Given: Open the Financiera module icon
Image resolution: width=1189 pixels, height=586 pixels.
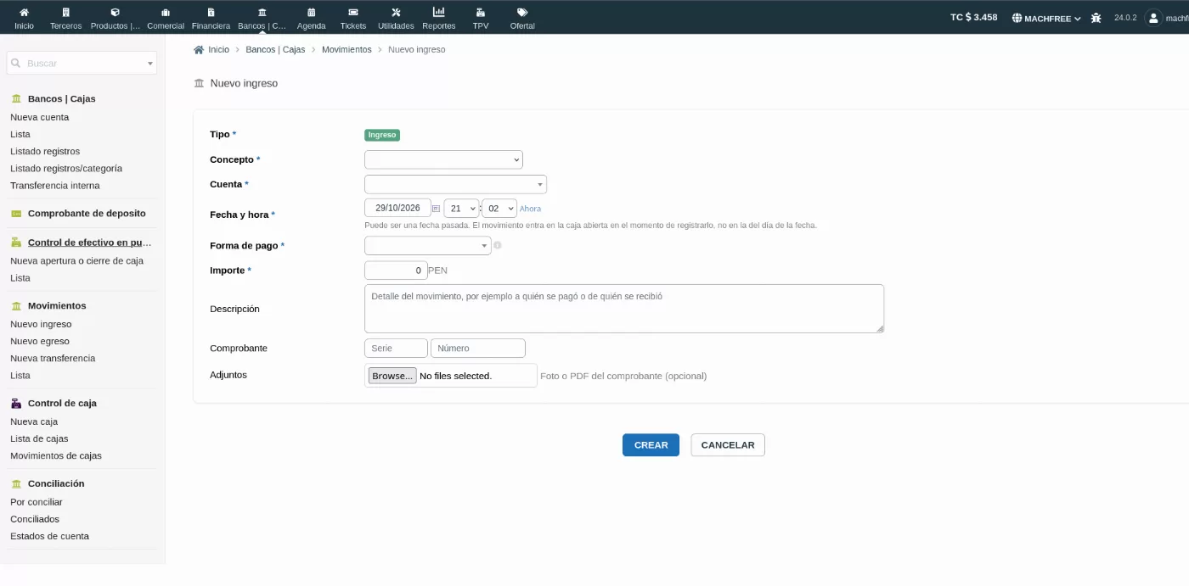Looking at the screenshot, I should pyautogui.click(x=211, y=13).
